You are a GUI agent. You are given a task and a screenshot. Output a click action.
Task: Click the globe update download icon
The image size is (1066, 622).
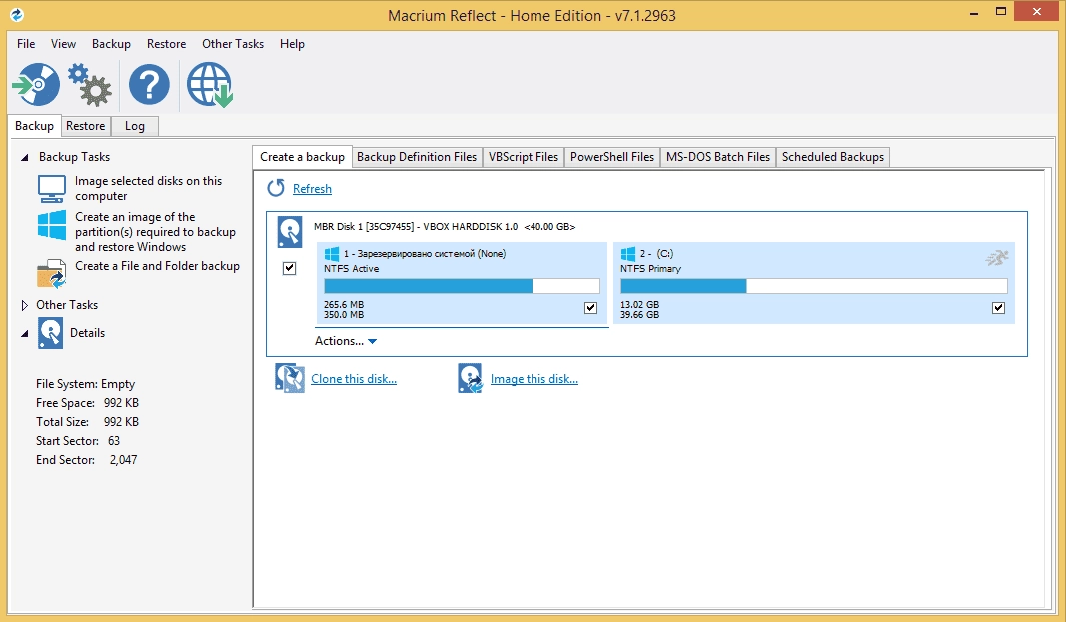(210, 85)
